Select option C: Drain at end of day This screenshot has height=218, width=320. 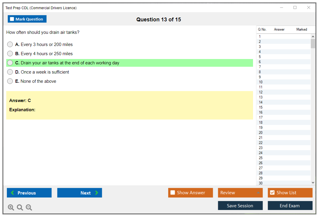tap(10, 63)
